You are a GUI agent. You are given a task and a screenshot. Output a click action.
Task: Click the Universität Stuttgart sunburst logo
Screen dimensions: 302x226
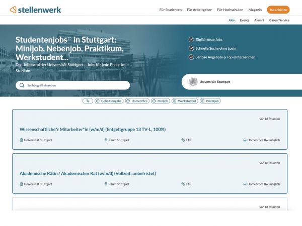tap(193, 81)
